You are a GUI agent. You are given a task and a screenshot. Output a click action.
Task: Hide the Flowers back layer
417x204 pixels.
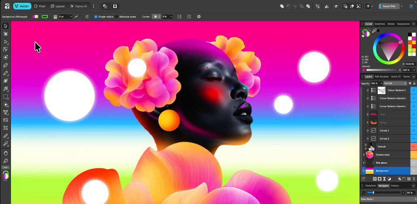(x=413, y=155)
